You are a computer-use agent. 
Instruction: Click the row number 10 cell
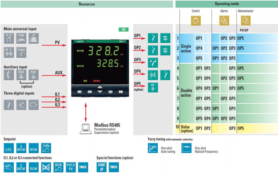(x=178, y=127)
